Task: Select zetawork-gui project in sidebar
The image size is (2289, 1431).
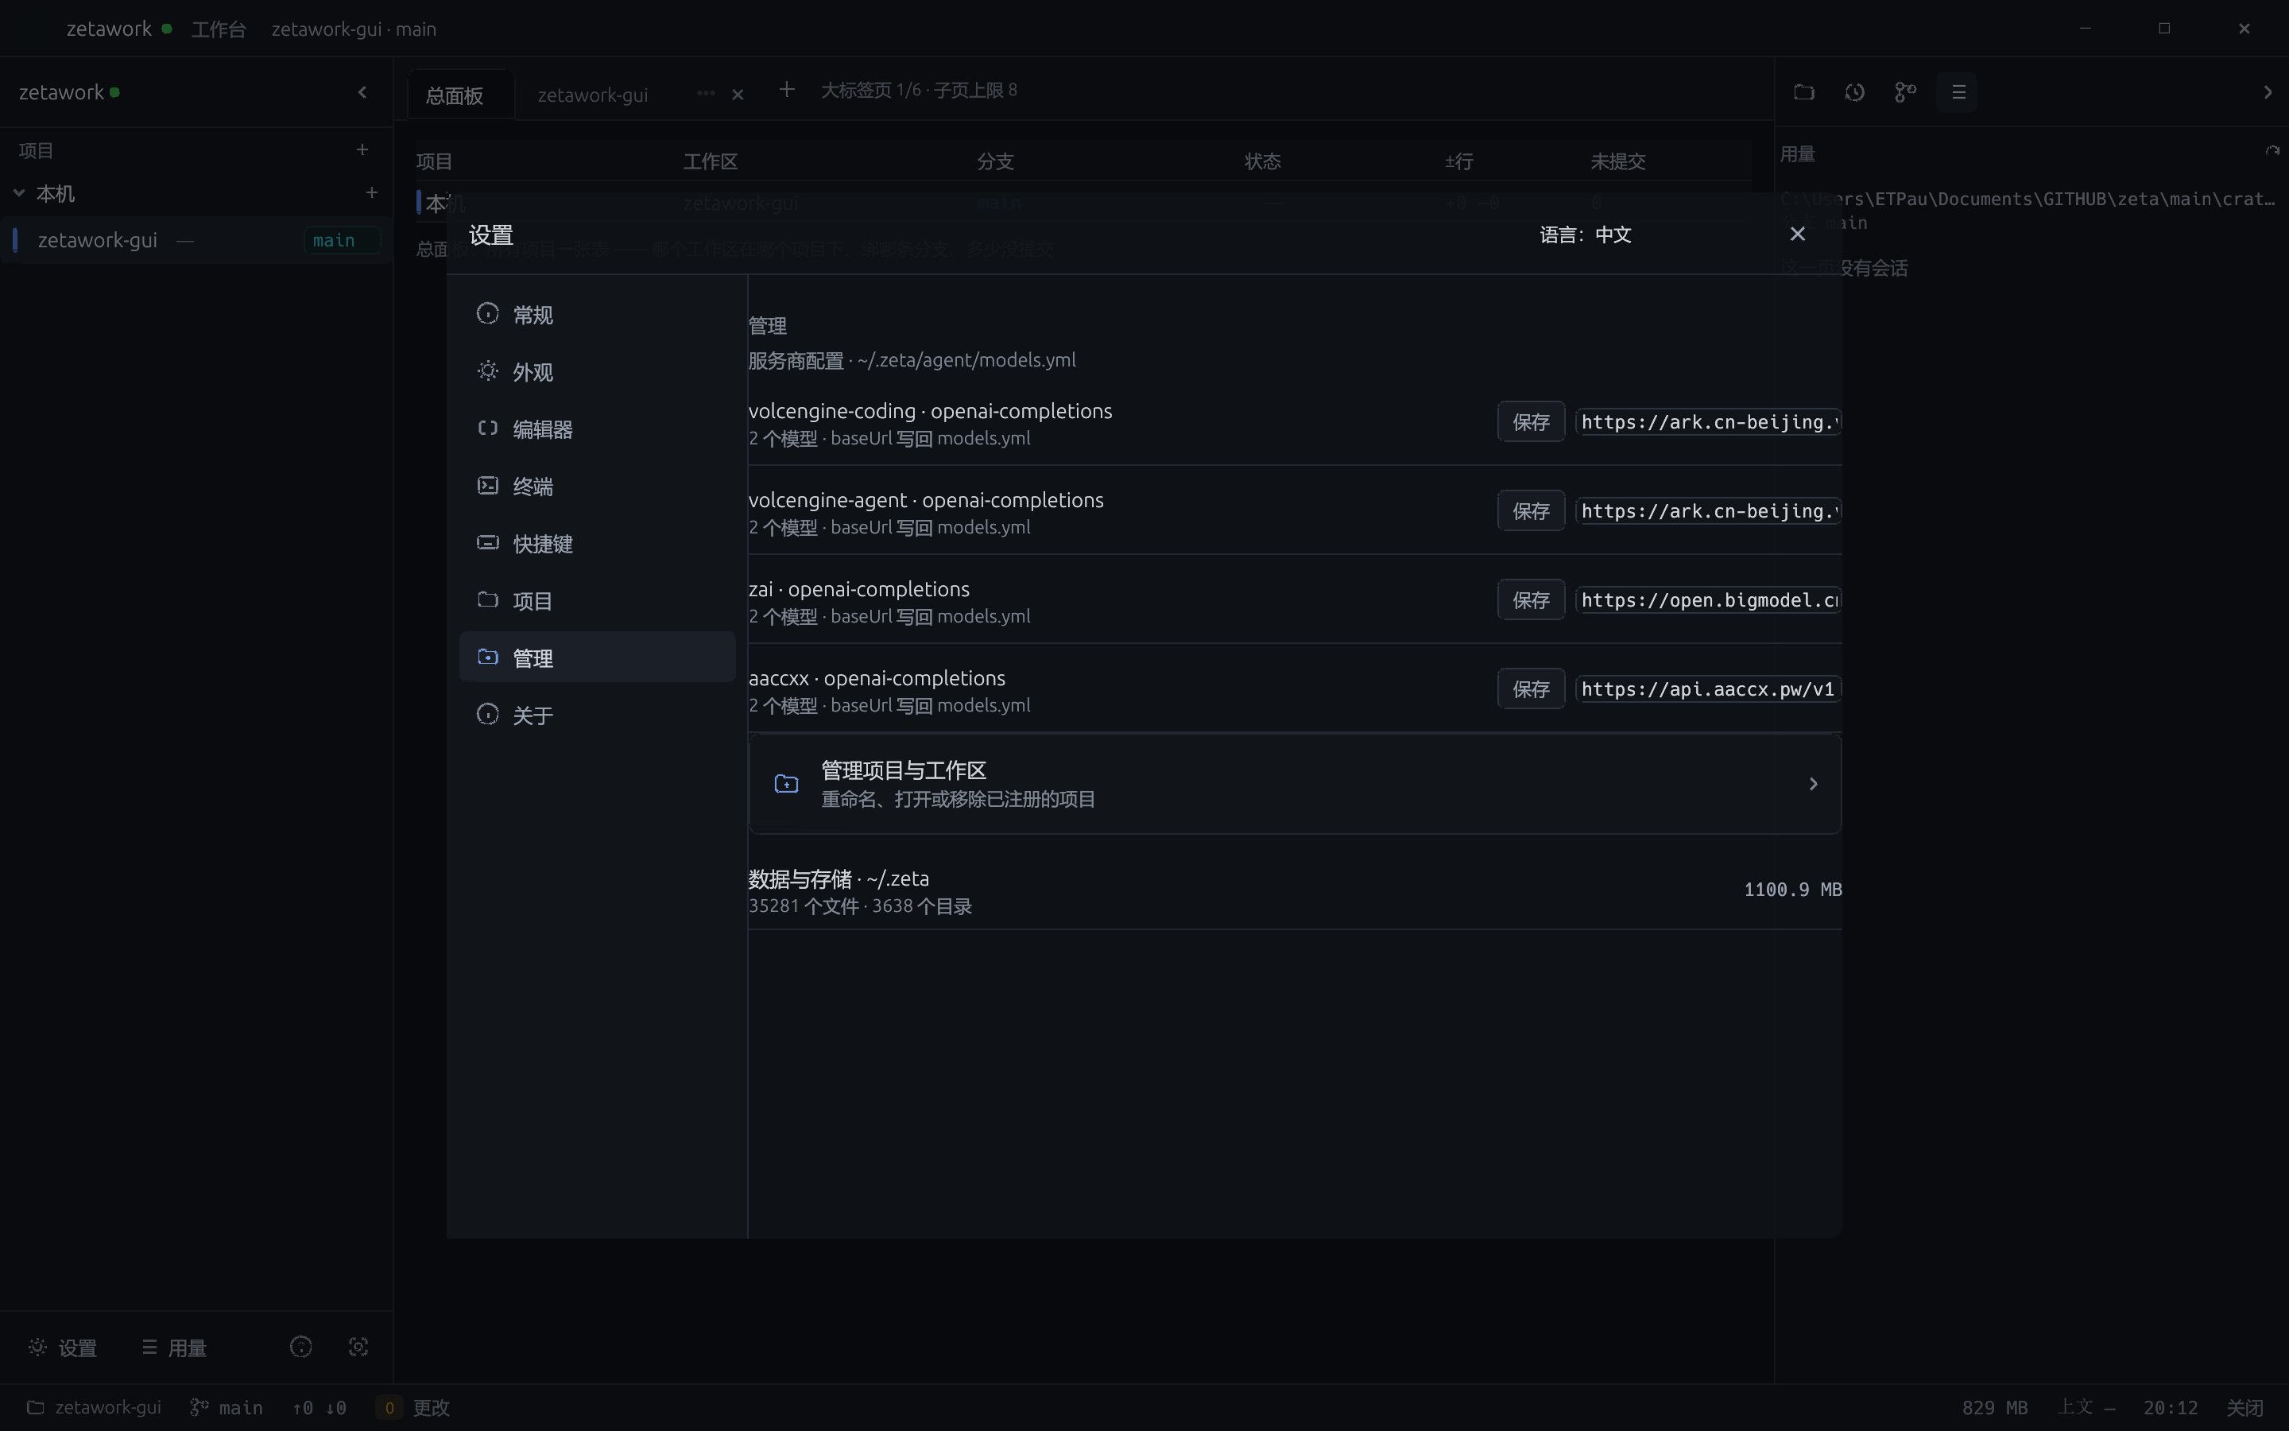Action: tap(196, 240)
